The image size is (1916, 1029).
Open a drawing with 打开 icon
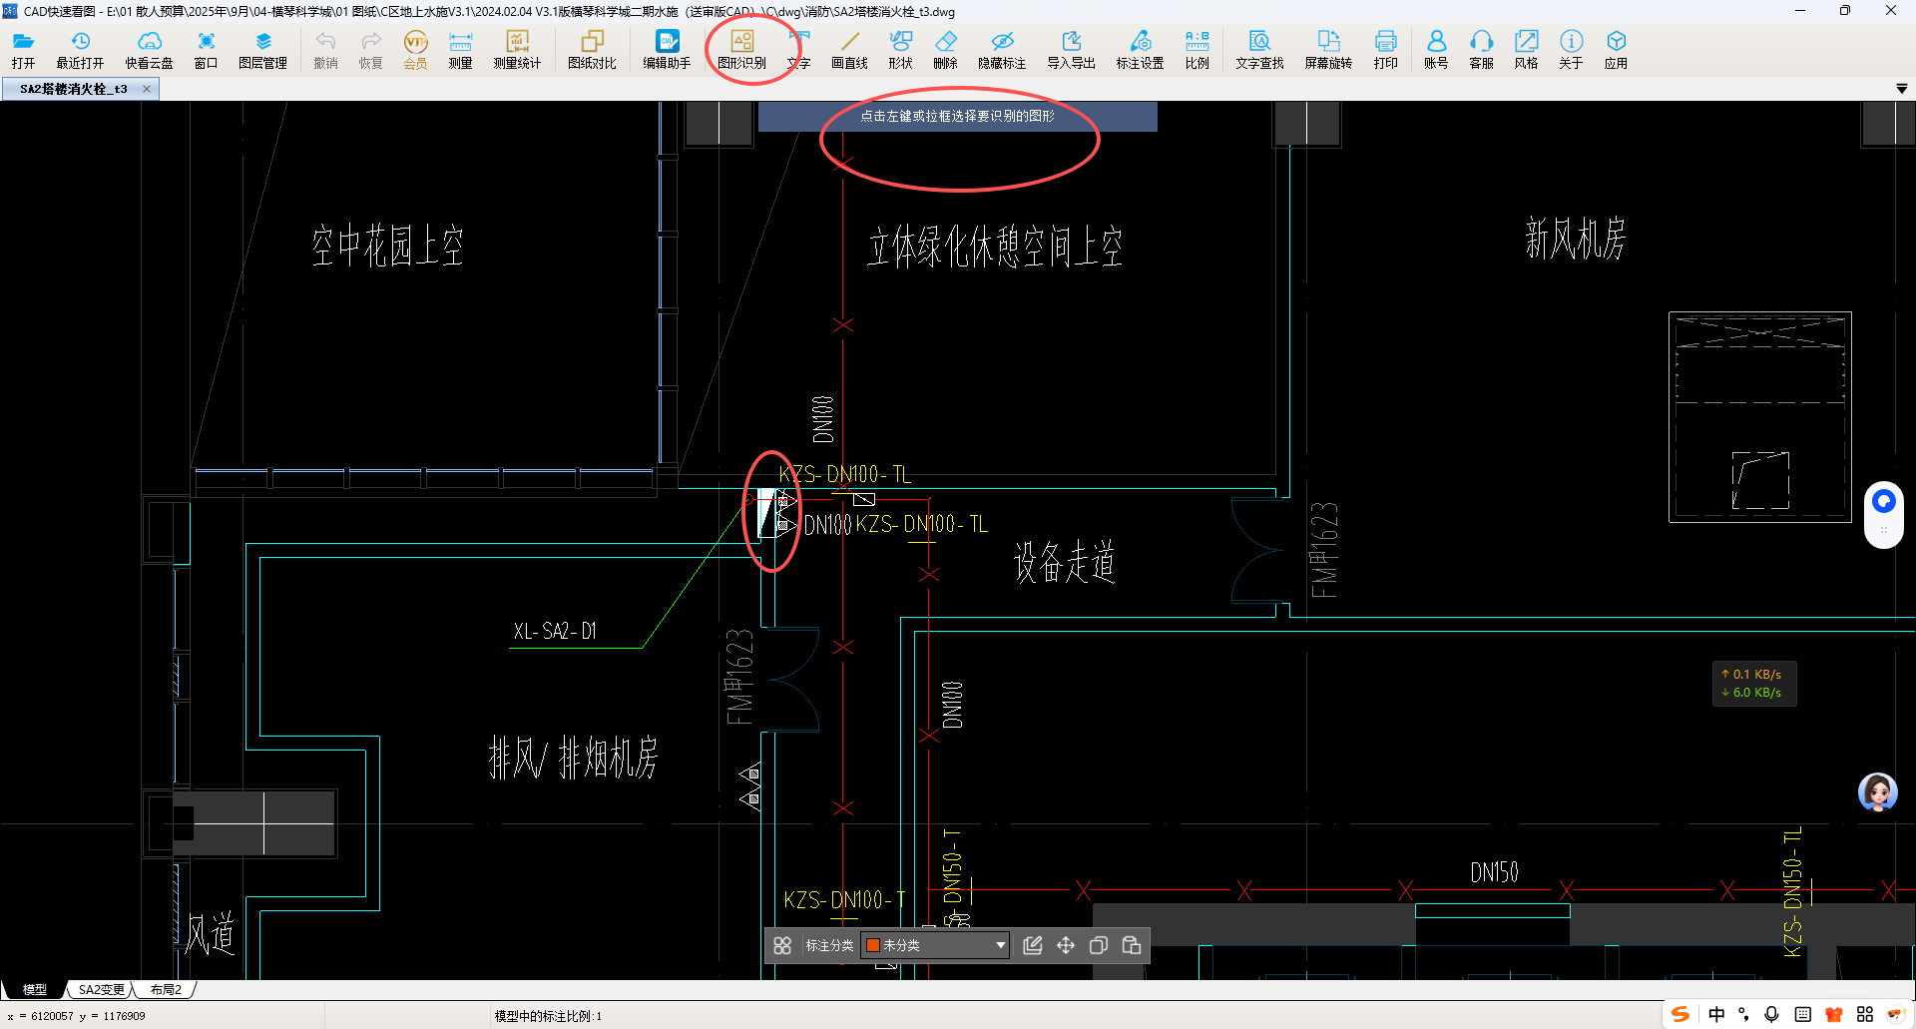coord(23,49)
